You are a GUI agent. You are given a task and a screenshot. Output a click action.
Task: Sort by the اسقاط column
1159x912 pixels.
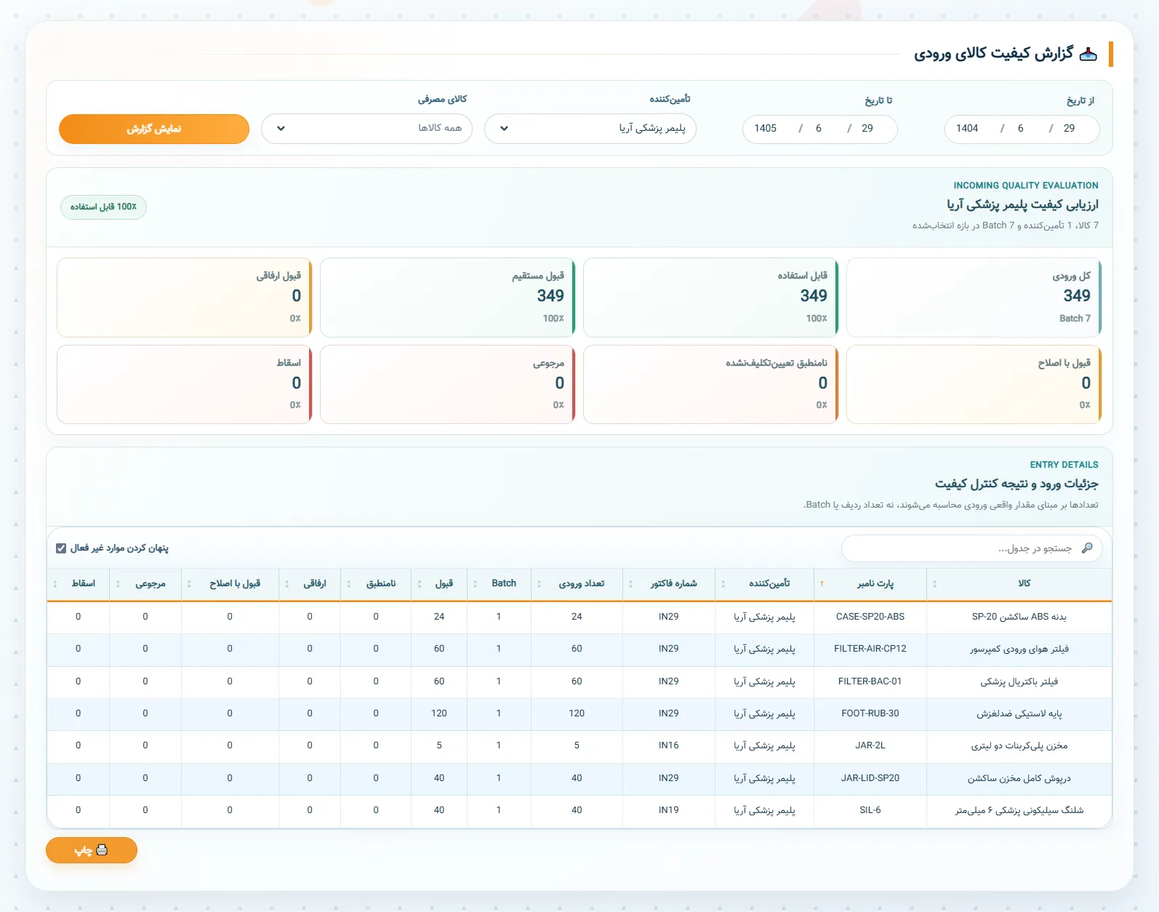coord(79,584)
